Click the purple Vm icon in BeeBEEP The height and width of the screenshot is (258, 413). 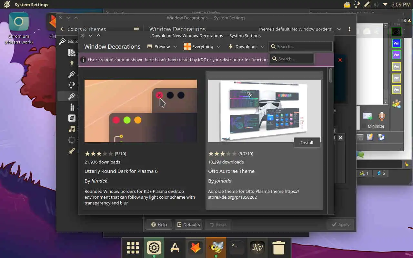(396, 55)
